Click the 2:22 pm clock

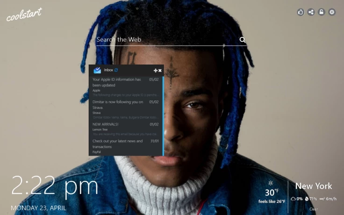(x=55, y=186)
